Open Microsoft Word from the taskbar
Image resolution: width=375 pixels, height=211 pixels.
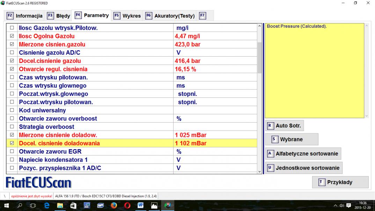click(x=140, y=205)
